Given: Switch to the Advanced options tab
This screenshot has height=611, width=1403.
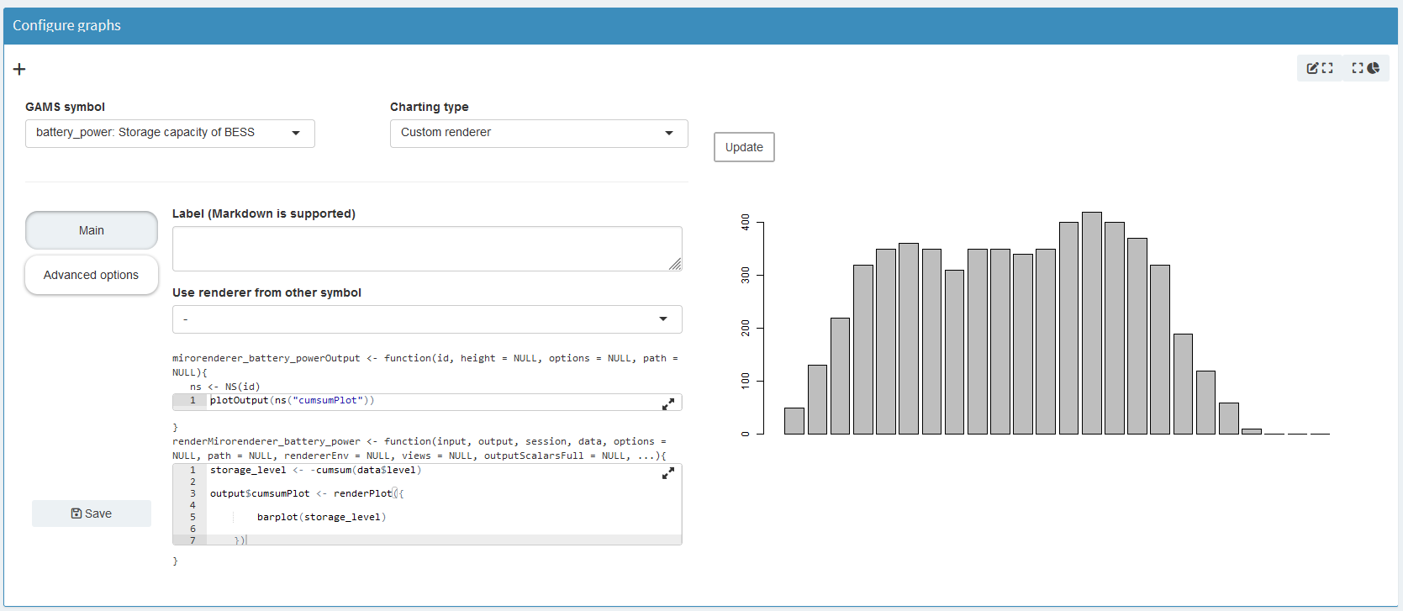Looking at the screenshot, I should [x=92, y=275].
